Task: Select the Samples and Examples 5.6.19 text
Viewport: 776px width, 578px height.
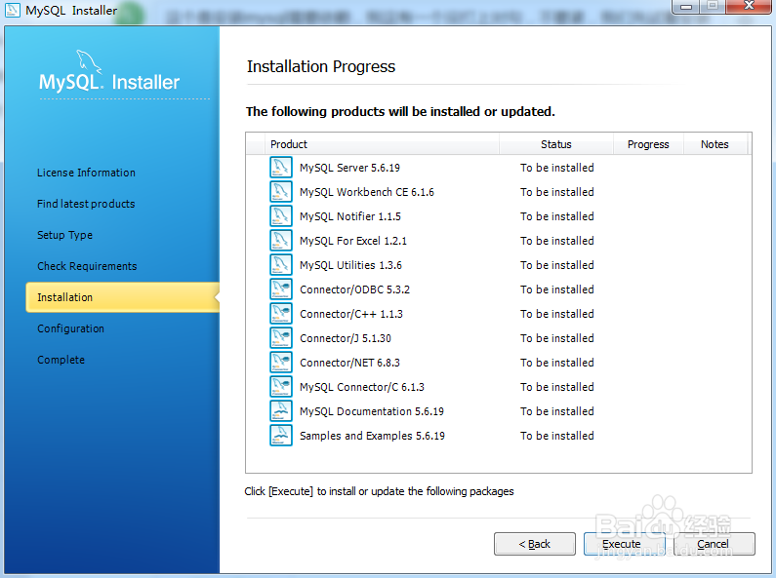Action: 372,436
